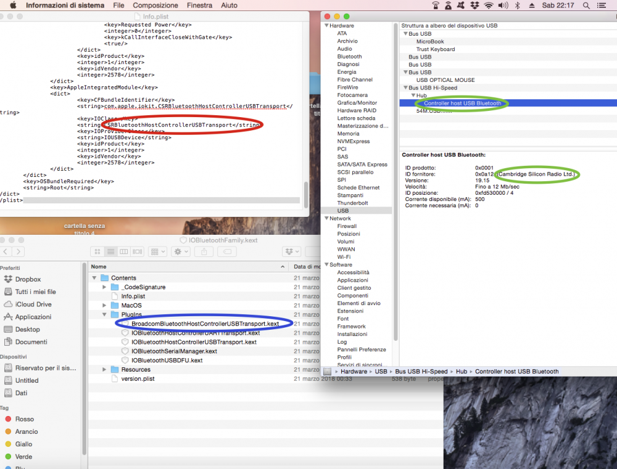The width and height of the screenshot is (617, 469).
Task: Select Wi-Fi under Network
Action: (x=344, y=257)
